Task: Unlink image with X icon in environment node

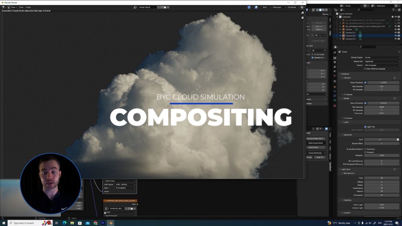Action: coord(135,209)
